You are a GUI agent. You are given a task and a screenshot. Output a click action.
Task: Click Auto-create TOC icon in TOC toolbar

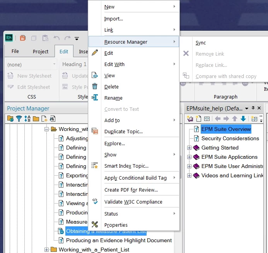click(207, 119)
